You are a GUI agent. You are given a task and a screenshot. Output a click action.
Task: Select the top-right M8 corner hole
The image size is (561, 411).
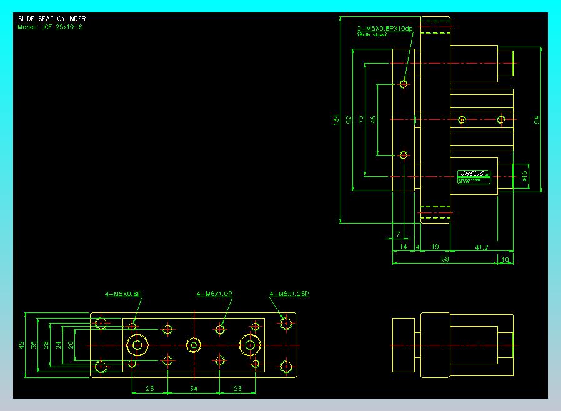point(286,324)
